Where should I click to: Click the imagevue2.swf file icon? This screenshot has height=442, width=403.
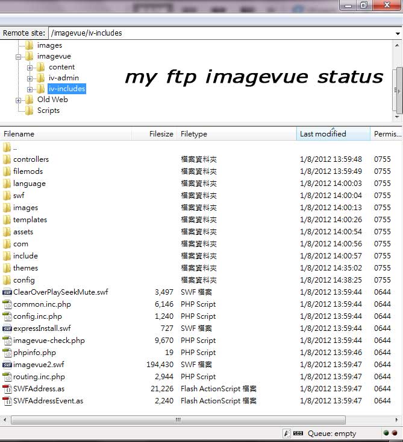pyautogui.click(x=7, y=365)
